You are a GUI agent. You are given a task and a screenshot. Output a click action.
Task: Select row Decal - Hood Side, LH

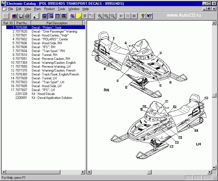click(46, 86)
